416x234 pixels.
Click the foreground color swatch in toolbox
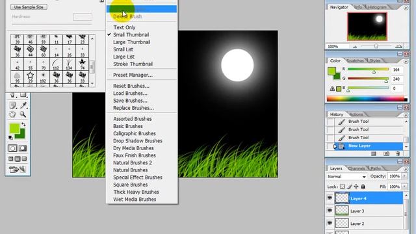pos(14,128)
